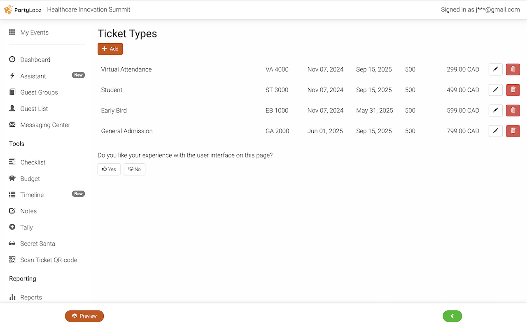This screenshot has width=527, height=329.
Task: Answer No to the experience survey
Action: 135,169
